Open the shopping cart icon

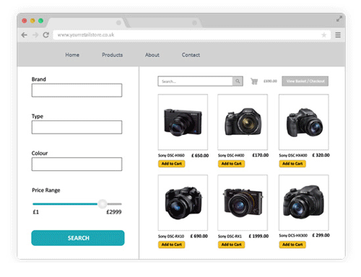[254, 82]
